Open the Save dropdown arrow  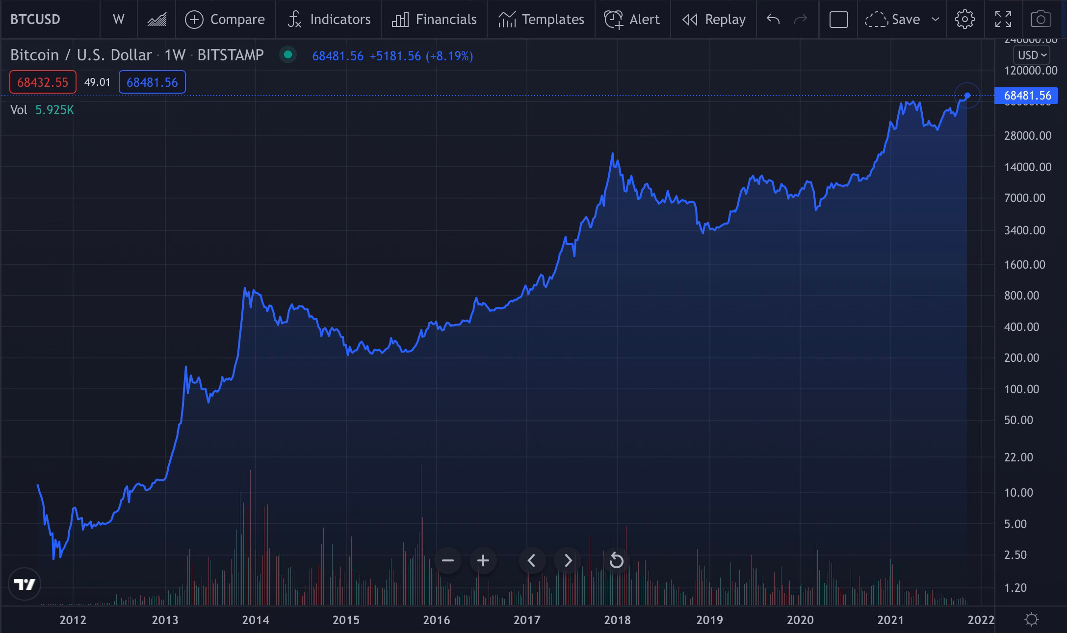[936, 20]
